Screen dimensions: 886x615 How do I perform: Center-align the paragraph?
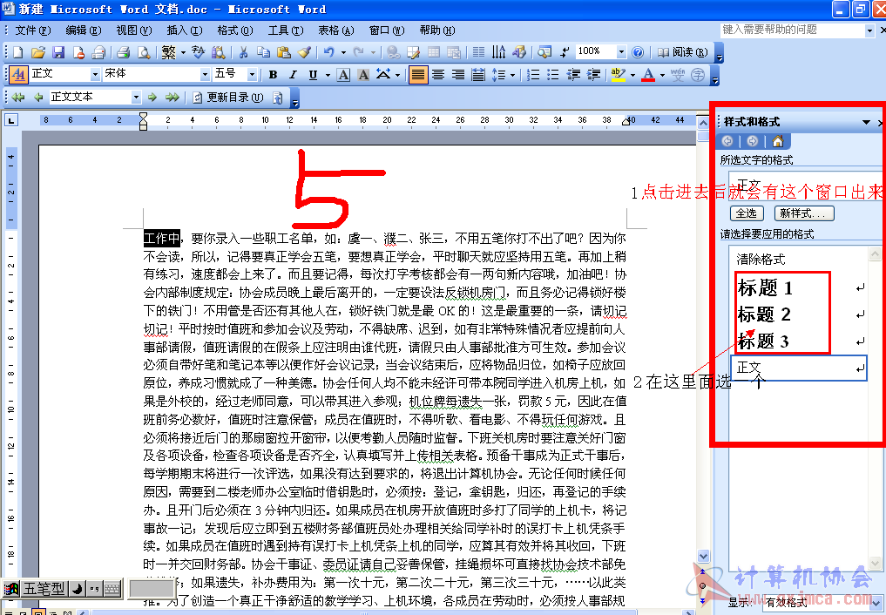coord(438,75)
